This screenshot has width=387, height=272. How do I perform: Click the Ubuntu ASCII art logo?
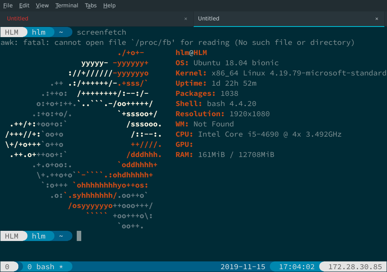coord(83,139)
